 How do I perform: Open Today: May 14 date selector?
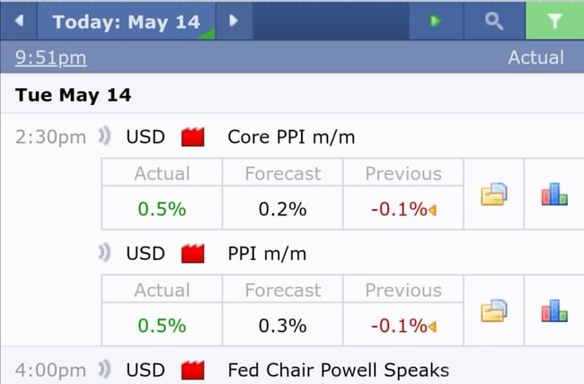tap(126, 22)
